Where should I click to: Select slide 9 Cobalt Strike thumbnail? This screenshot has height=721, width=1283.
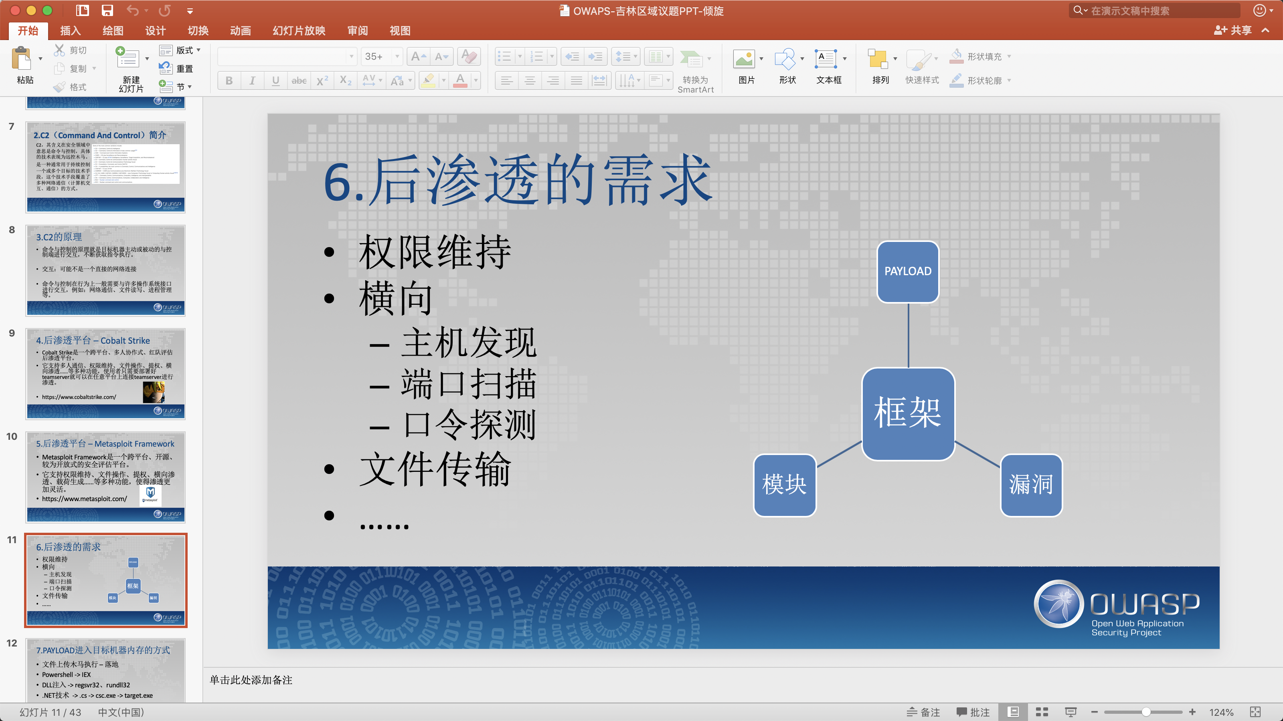(105, 373)
